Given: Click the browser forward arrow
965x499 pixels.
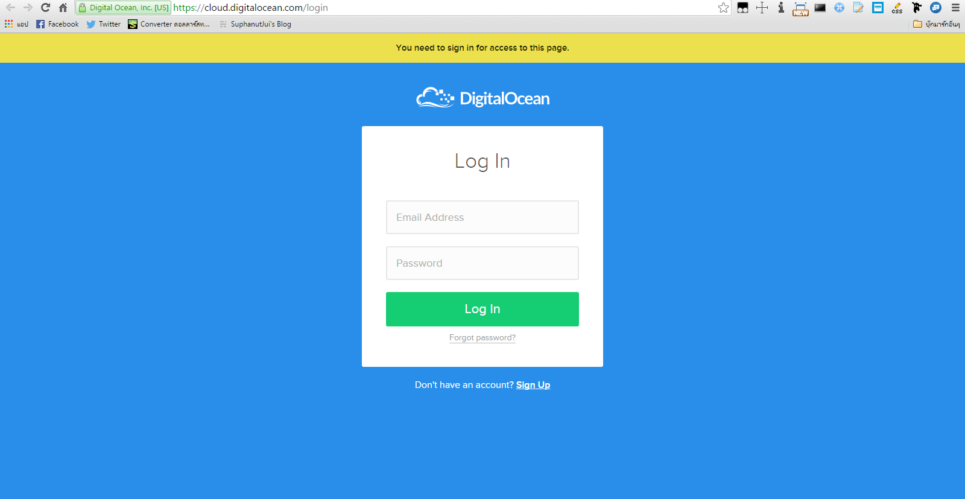Looking at the screenshot, I should (x=28, y=8).
